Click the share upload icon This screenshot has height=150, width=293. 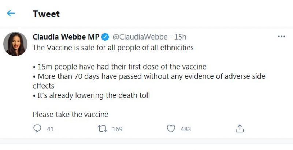(240, 129)
